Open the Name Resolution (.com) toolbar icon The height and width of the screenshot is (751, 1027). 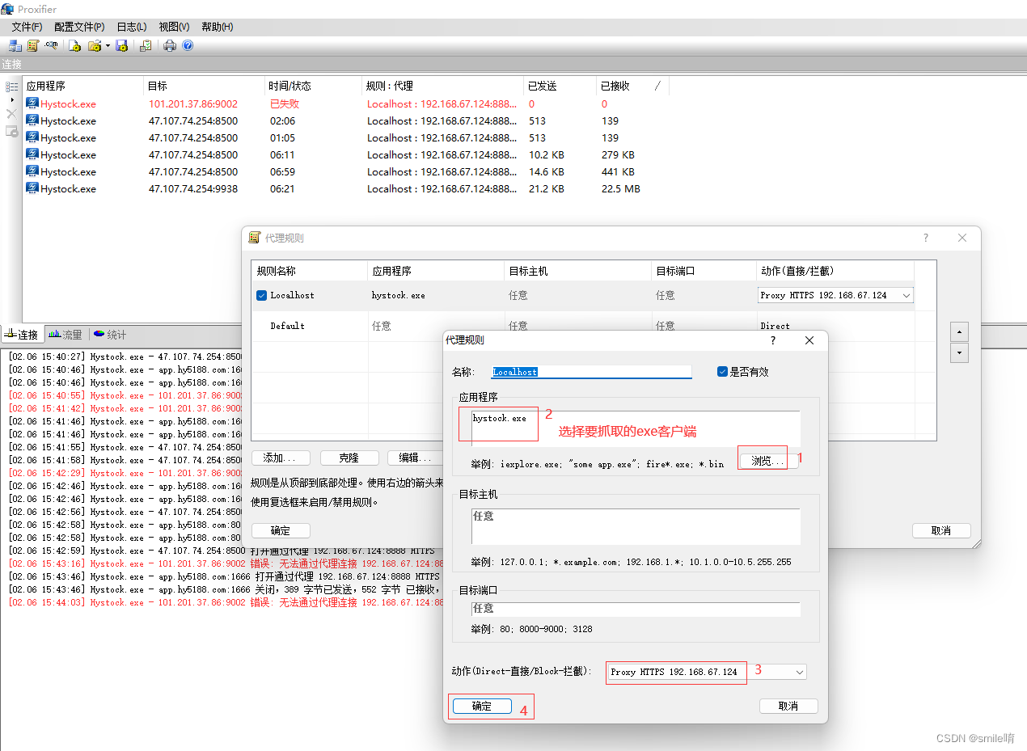coord(52,46)
